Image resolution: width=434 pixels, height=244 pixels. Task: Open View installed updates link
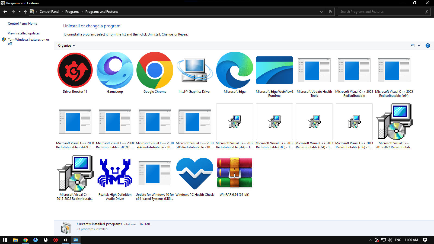(24, 33)
